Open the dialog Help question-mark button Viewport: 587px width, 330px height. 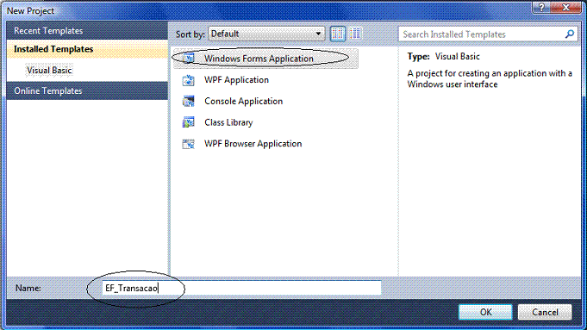pyautogui.click(x=541, y=7)
